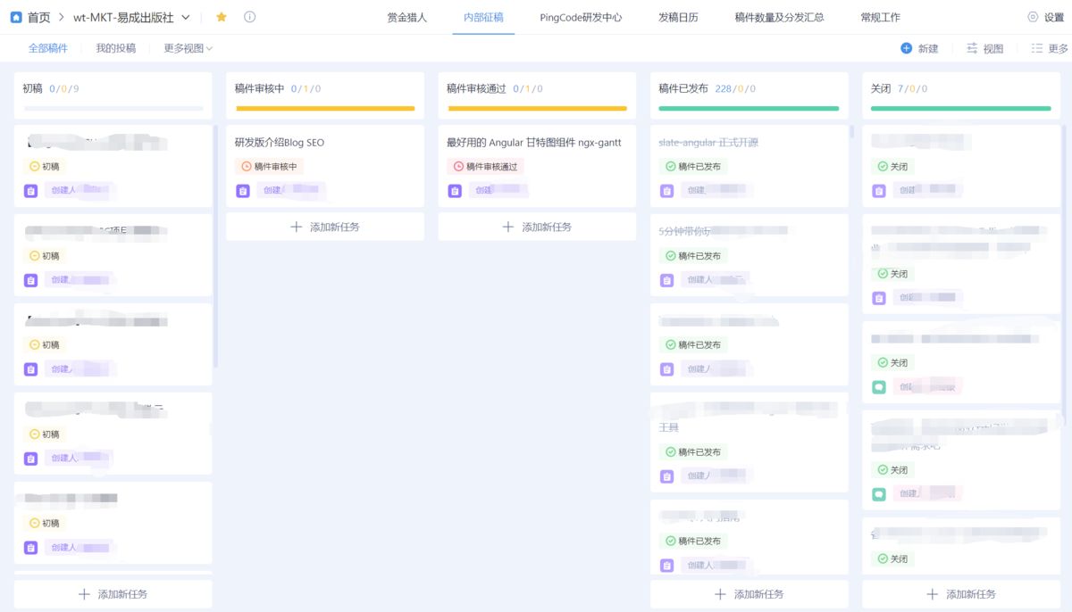Screen dimensions: 1072x612
Task: Toggle check status on slate-angular card
Action: 671,166
